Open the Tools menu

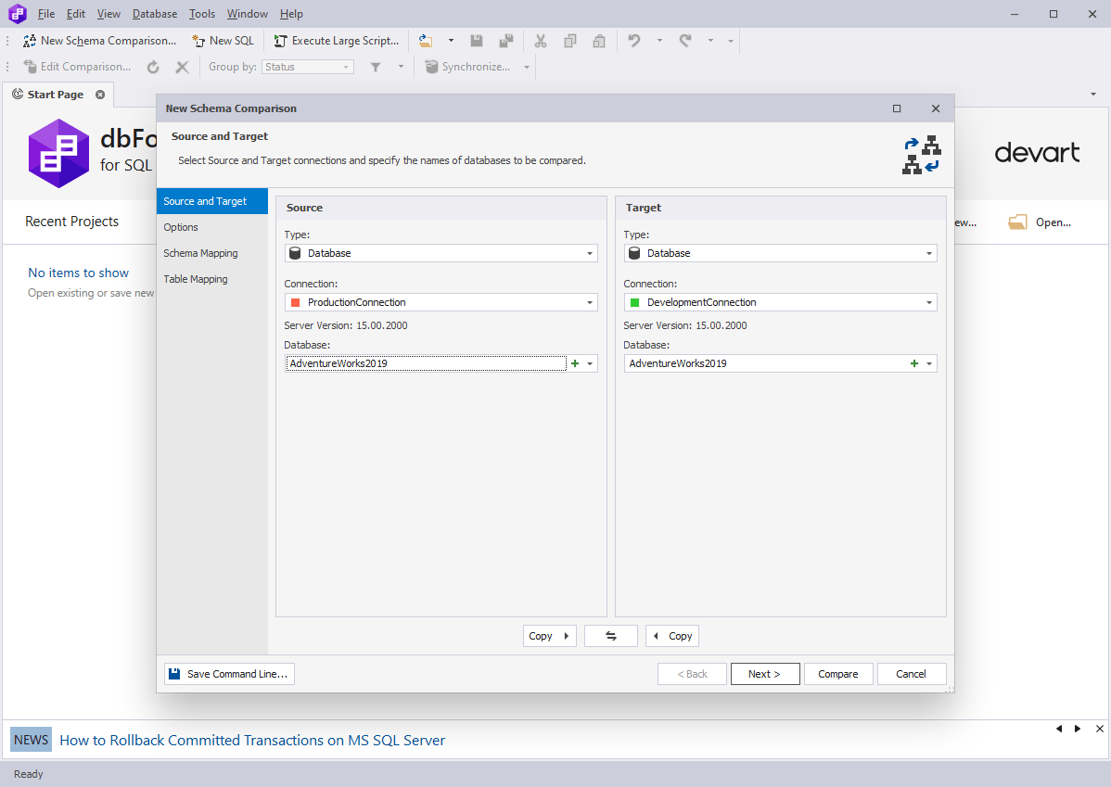[x=202, y=14]
